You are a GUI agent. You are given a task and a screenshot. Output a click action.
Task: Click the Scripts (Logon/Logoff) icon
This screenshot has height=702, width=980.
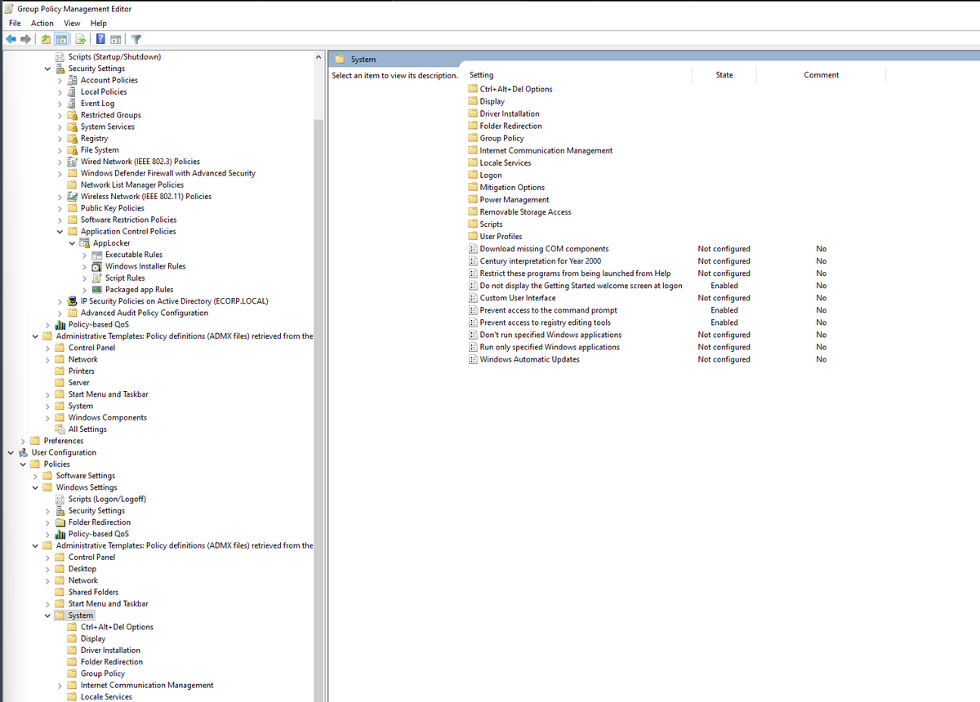(60, 499)
